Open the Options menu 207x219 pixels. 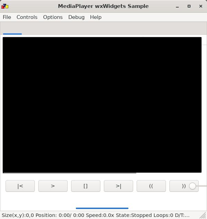(x=53, y=17)
